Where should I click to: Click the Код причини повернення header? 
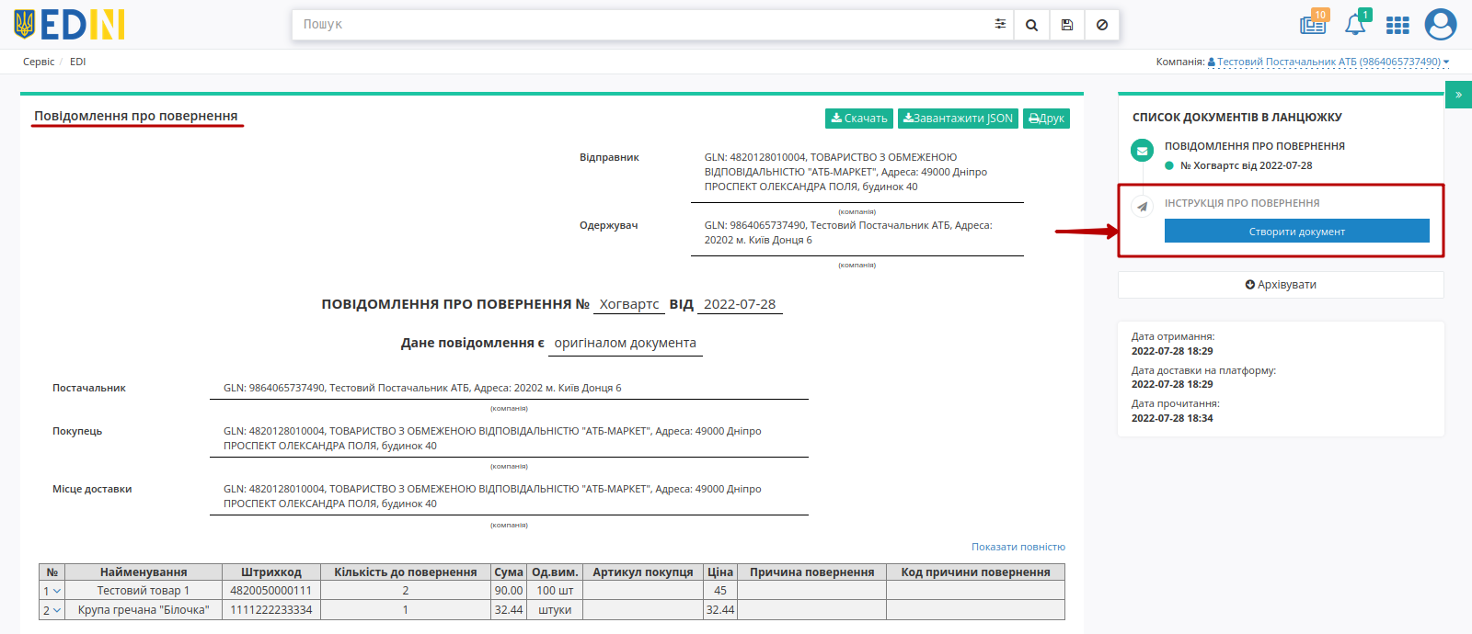(975, 572)
